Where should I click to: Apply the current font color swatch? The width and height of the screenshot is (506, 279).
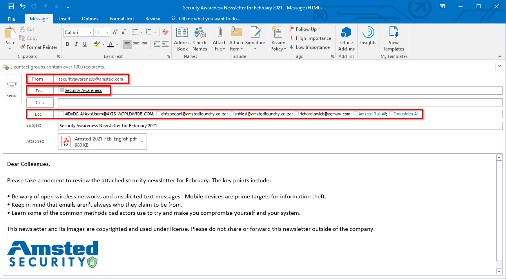[x=111, y=44]
